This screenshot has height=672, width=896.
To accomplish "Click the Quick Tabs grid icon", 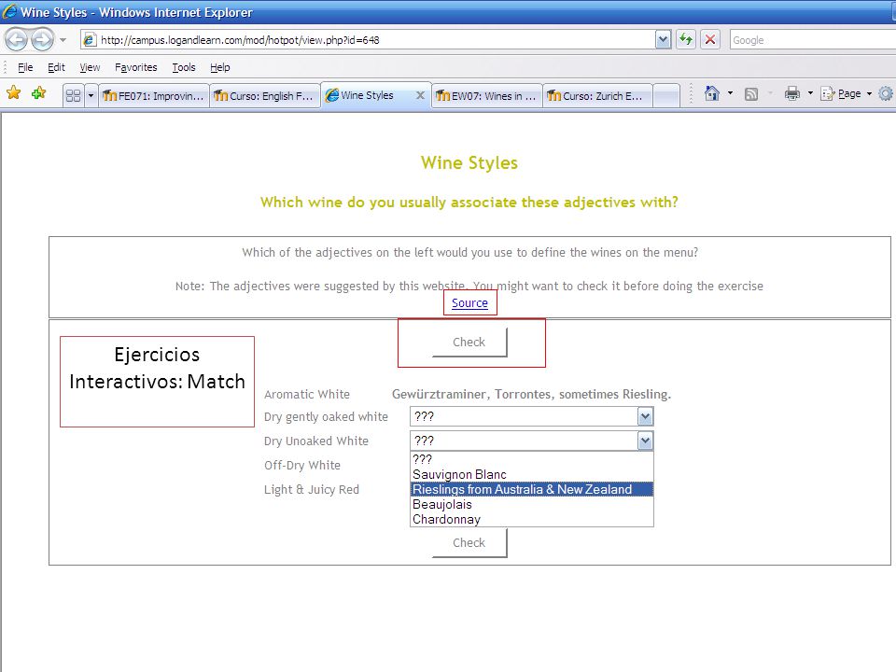I will (x=73, y=95).
